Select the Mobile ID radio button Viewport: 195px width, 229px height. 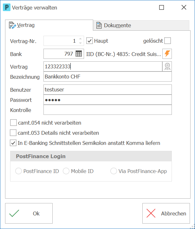[x=66, y=171]
